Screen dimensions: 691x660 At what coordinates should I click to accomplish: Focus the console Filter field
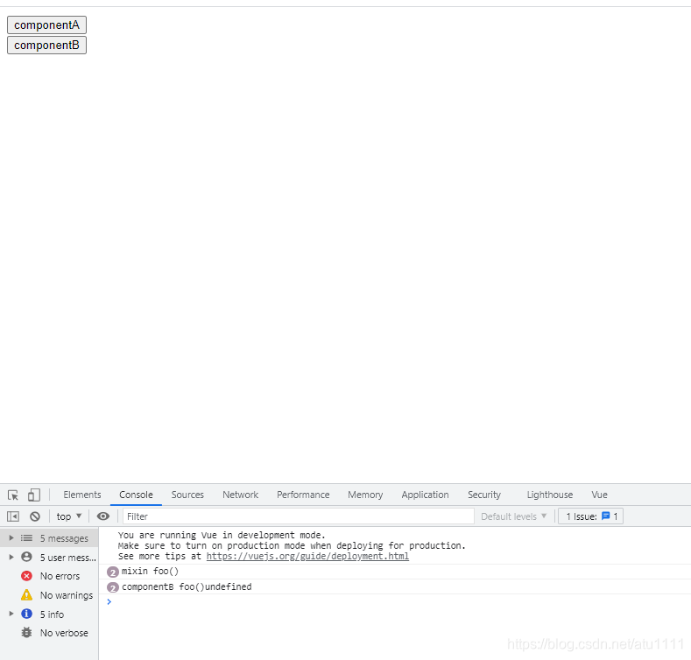point(299,516)
